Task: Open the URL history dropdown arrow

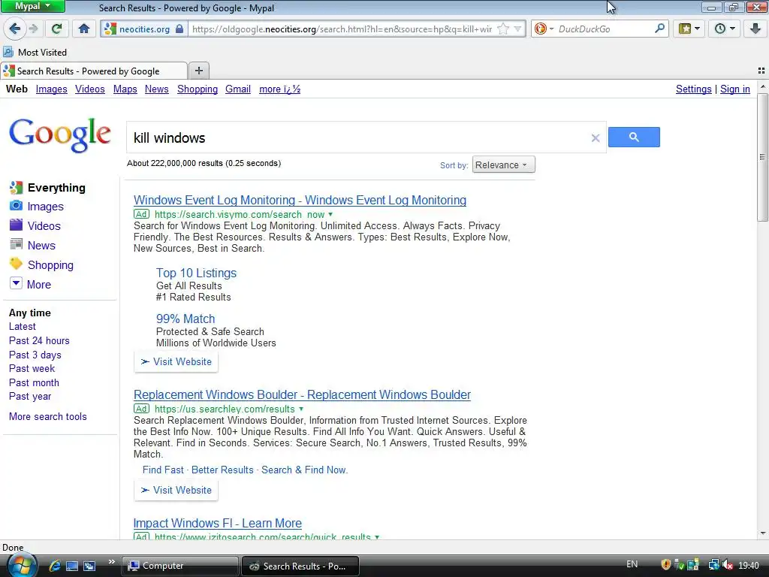Action: [517, 29]
